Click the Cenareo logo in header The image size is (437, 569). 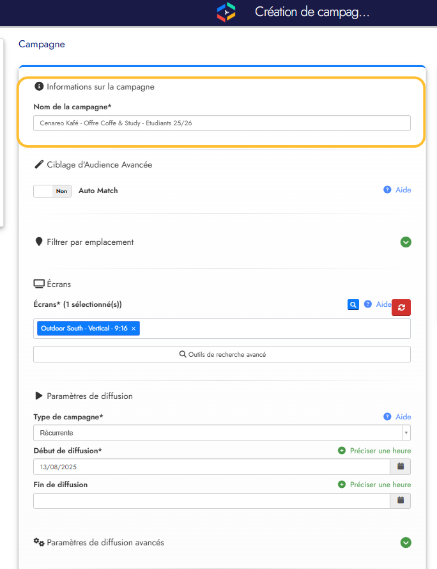tap(226, 12)
